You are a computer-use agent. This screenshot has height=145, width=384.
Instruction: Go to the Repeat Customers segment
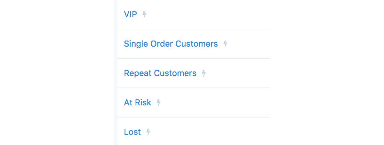[x=160, y=73]
